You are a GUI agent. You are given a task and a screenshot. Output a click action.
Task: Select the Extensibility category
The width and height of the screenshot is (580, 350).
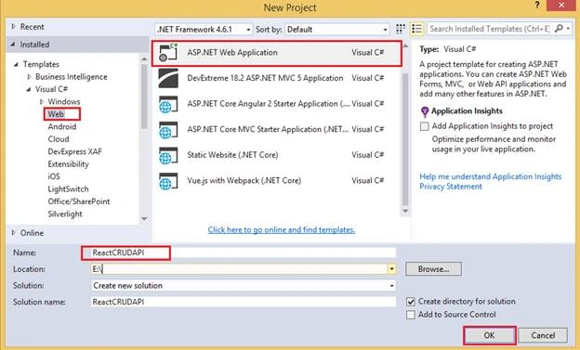(x=68, y=164)
